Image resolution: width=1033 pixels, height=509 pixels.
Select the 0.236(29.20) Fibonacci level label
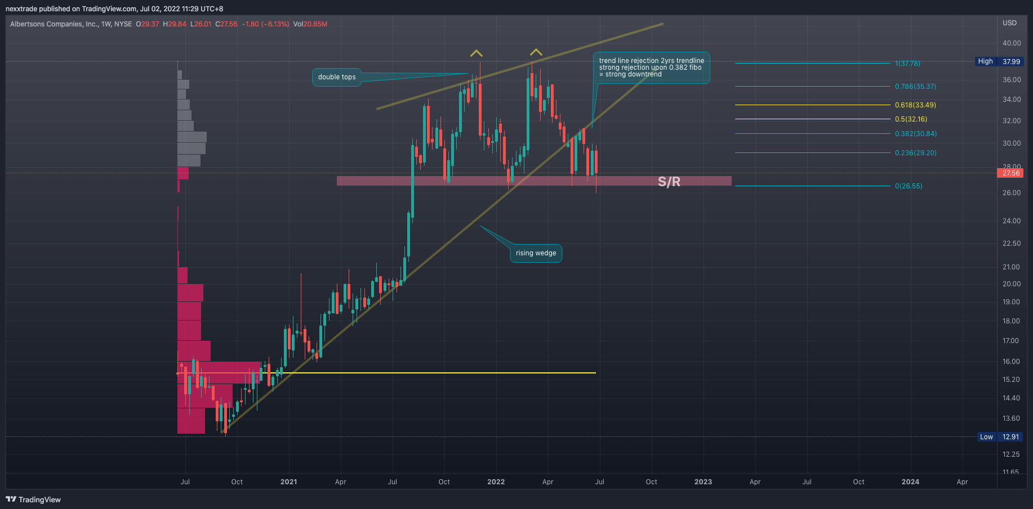point(916,153)
